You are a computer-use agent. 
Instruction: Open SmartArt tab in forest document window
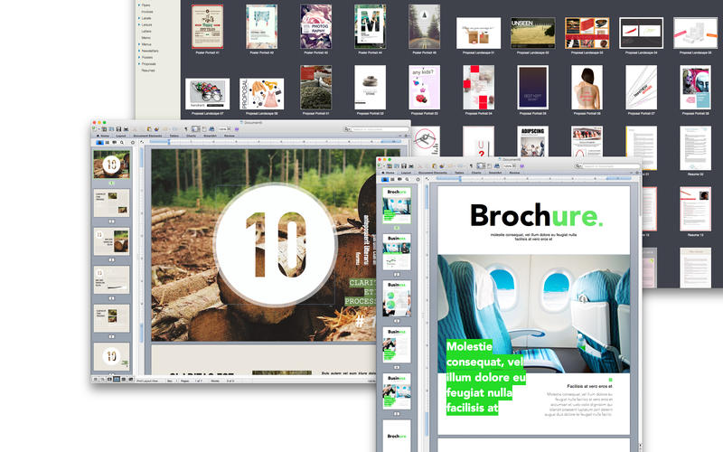pos(210,137)
